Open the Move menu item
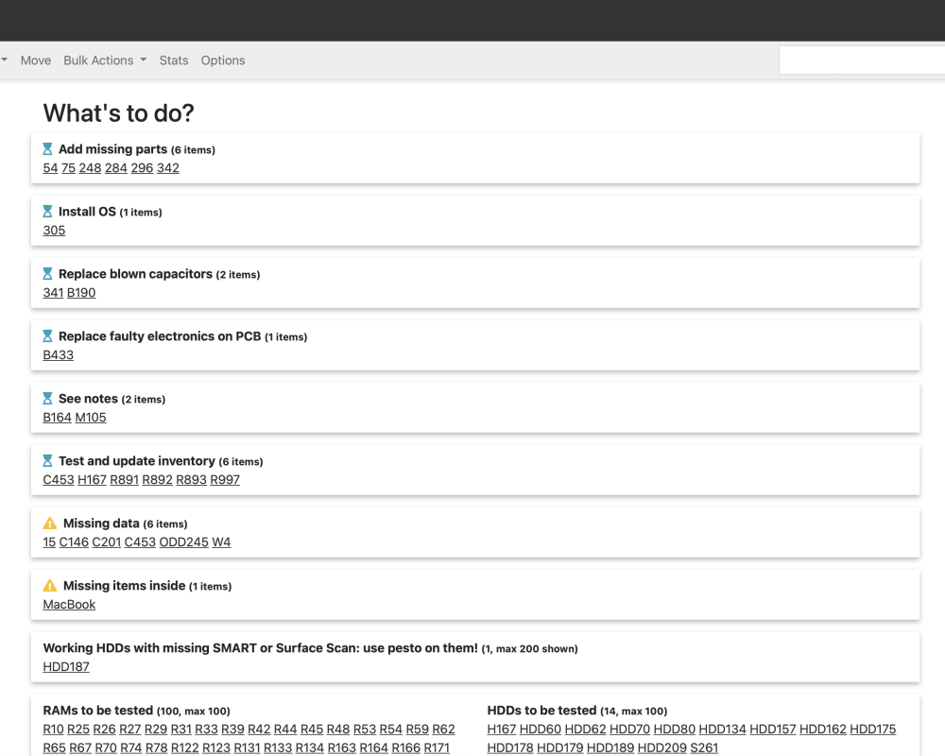 click(x=36, y=60)
